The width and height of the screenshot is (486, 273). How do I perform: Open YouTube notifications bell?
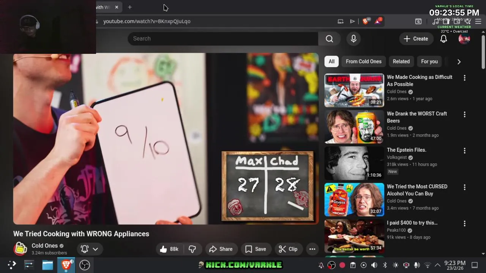coord(443,39)
